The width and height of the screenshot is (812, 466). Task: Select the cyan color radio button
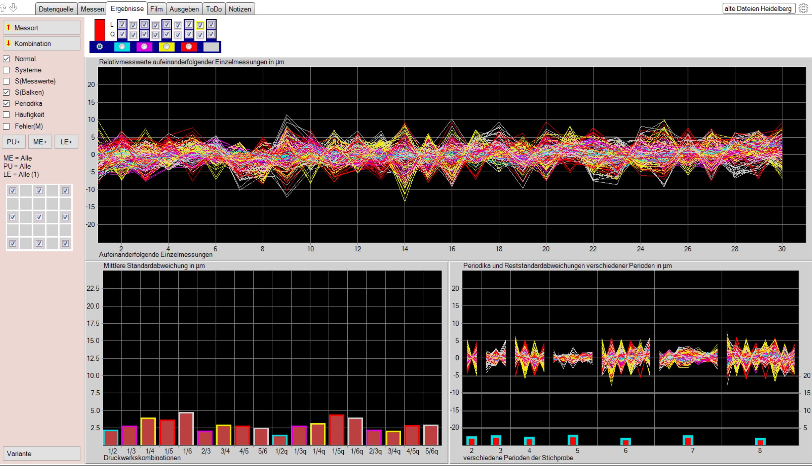[x=122, y=47]
